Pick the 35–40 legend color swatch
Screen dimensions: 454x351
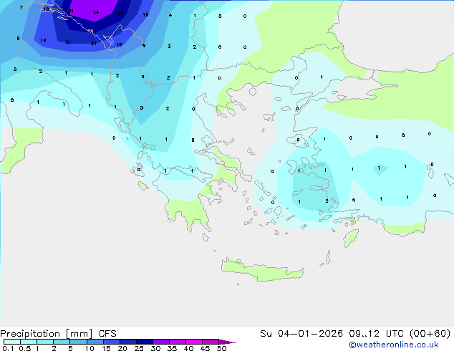(x=178, y=342)
